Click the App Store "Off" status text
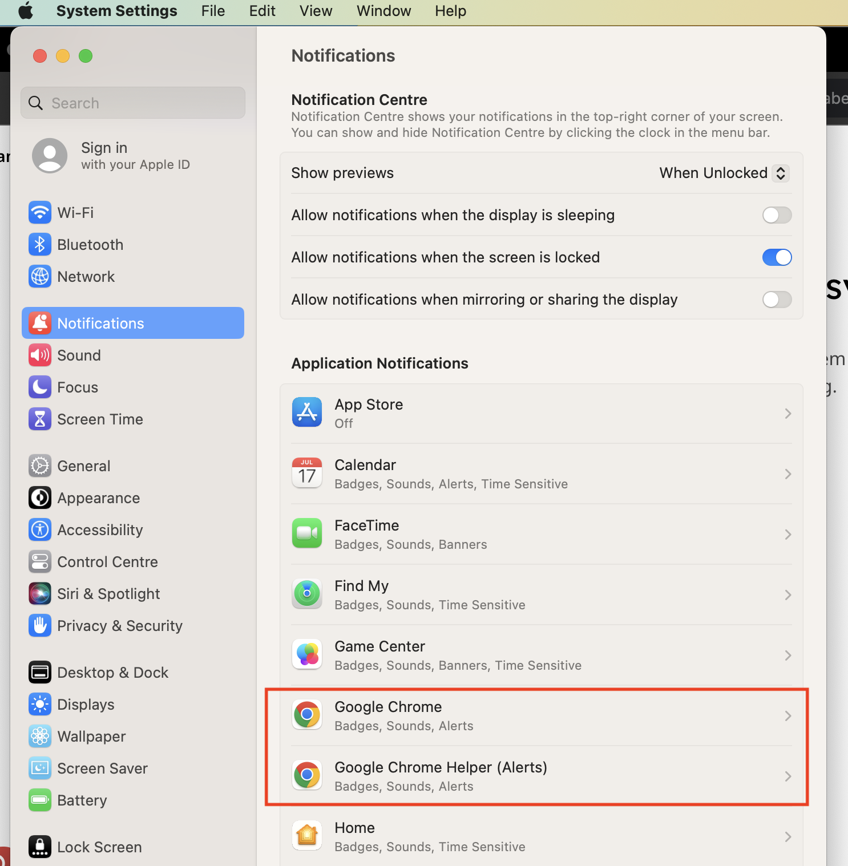The height and width of the screenshot is (866, 848). click(x=344, y=423)
